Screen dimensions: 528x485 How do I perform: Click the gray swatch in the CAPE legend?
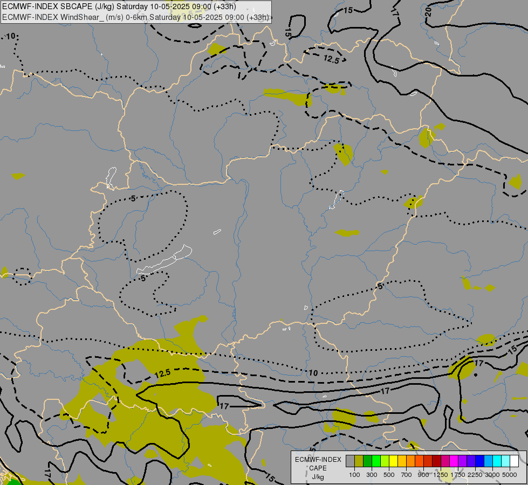[x=350, y=461]
